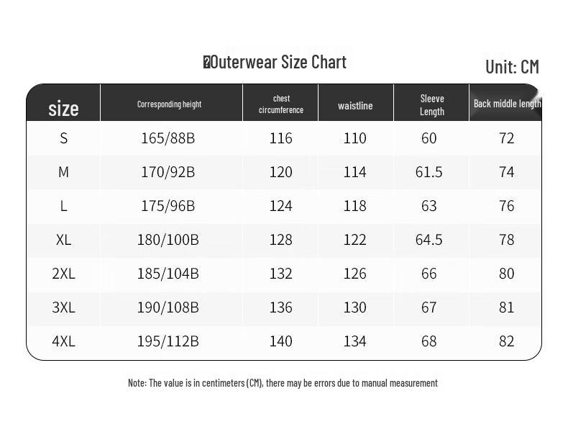Click the Back middle length header

click(506, 104)
